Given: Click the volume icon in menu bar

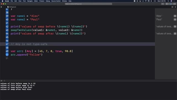Looking at the screenshot, I should (x=151, y=1).
